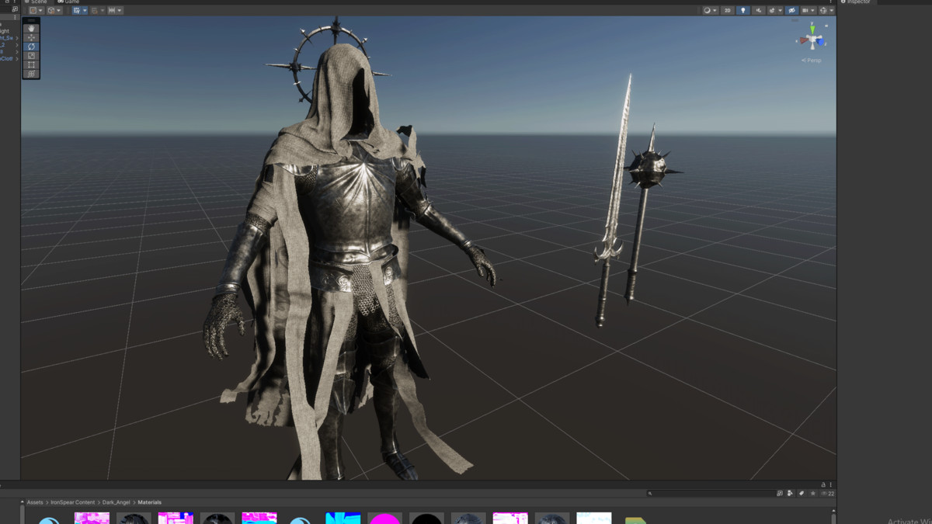Switch to the Game tab
This screenshot has width=932, height=524.
click(68, 2)
